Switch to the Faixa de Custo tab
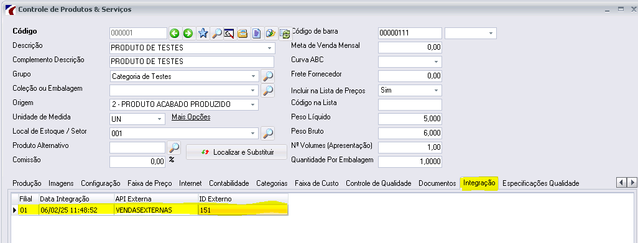Screen dimensions: 638x243 [x=317, y=183]
